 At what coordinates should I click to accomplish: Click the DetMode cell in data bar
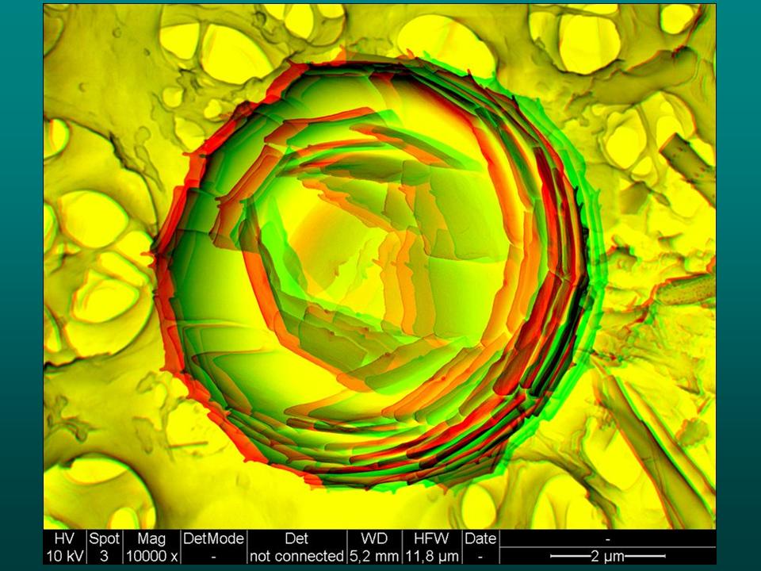[x=214, y=547]
